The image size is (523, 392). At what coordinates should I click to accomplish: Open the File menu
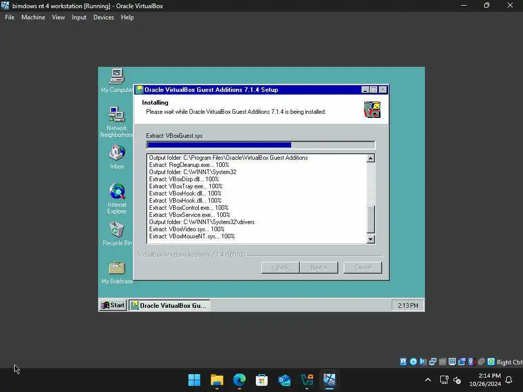click(10, 17)
